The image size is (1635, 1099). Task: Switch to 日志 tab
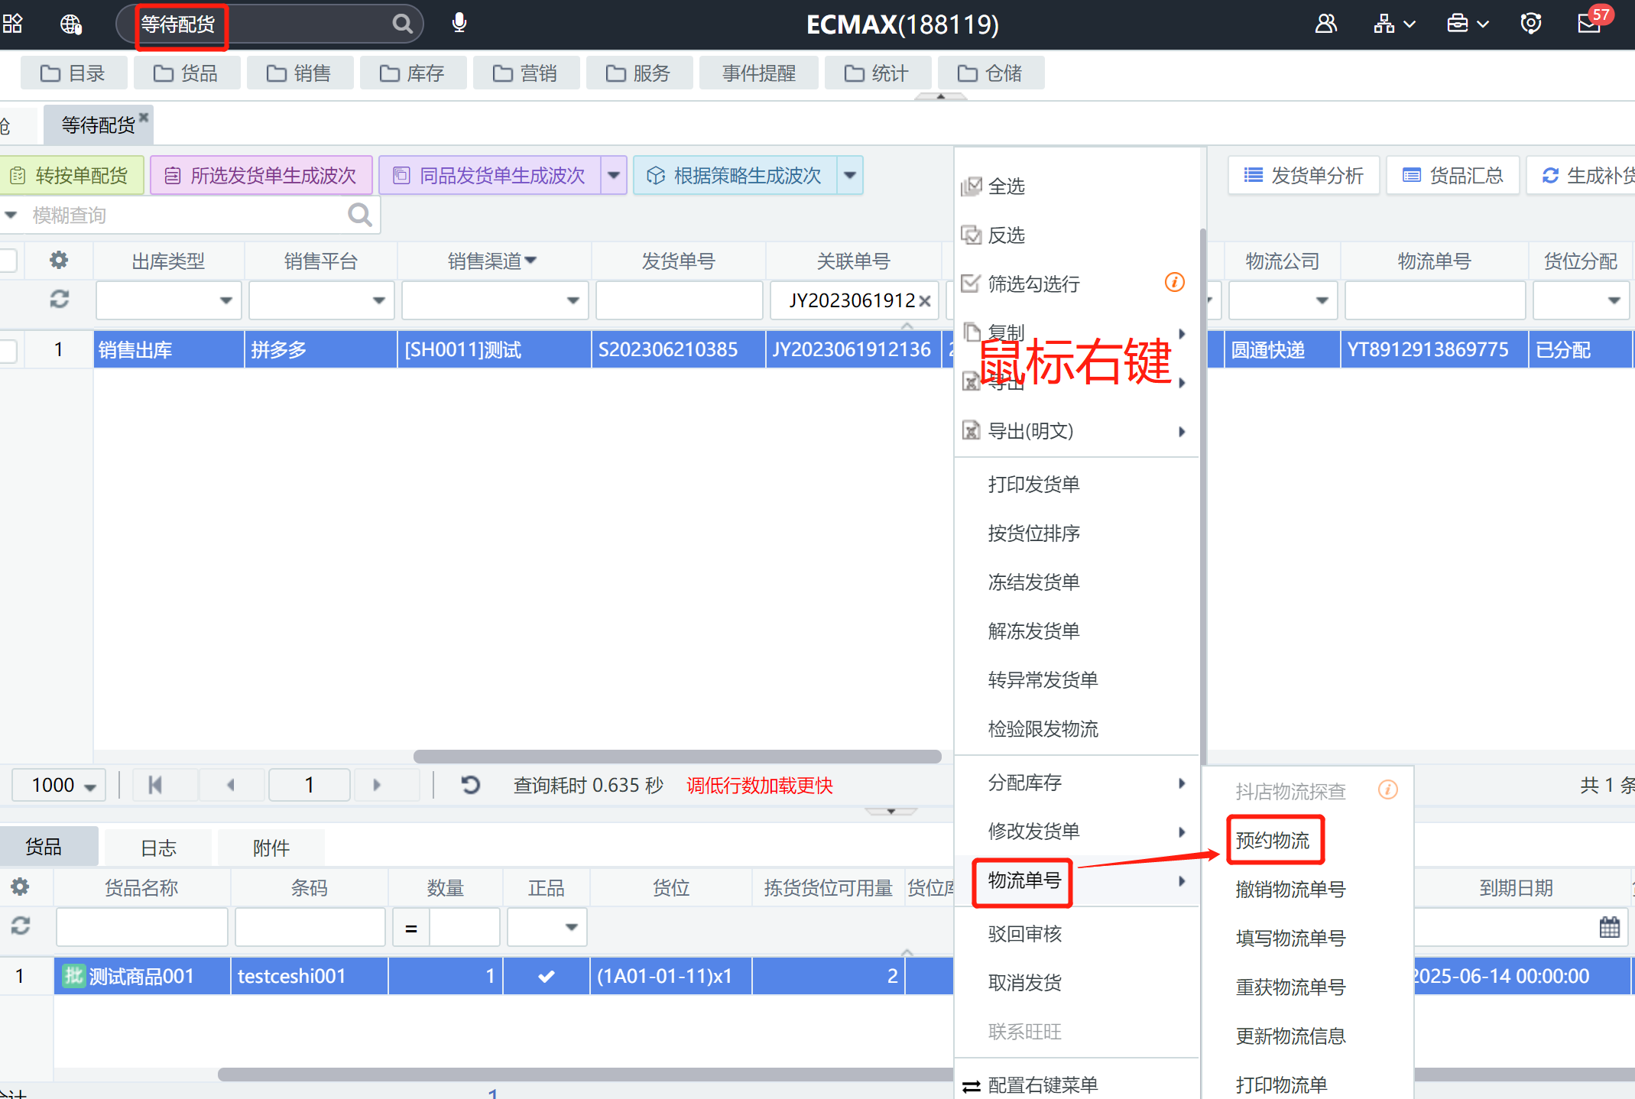pyautogui.click(x=158, y=848)
